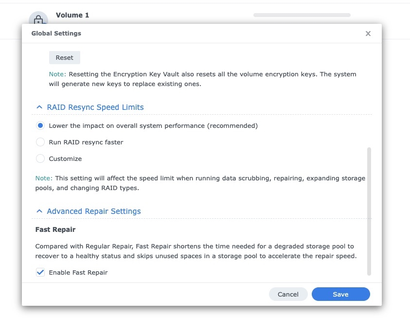This screenshot has width=410, height=333.
Task: Collapse RAID Resync Speed Limits using its chevron
Action: point(39,107)
